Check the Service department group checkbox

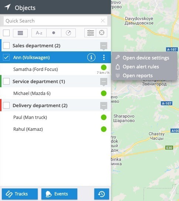6,81
